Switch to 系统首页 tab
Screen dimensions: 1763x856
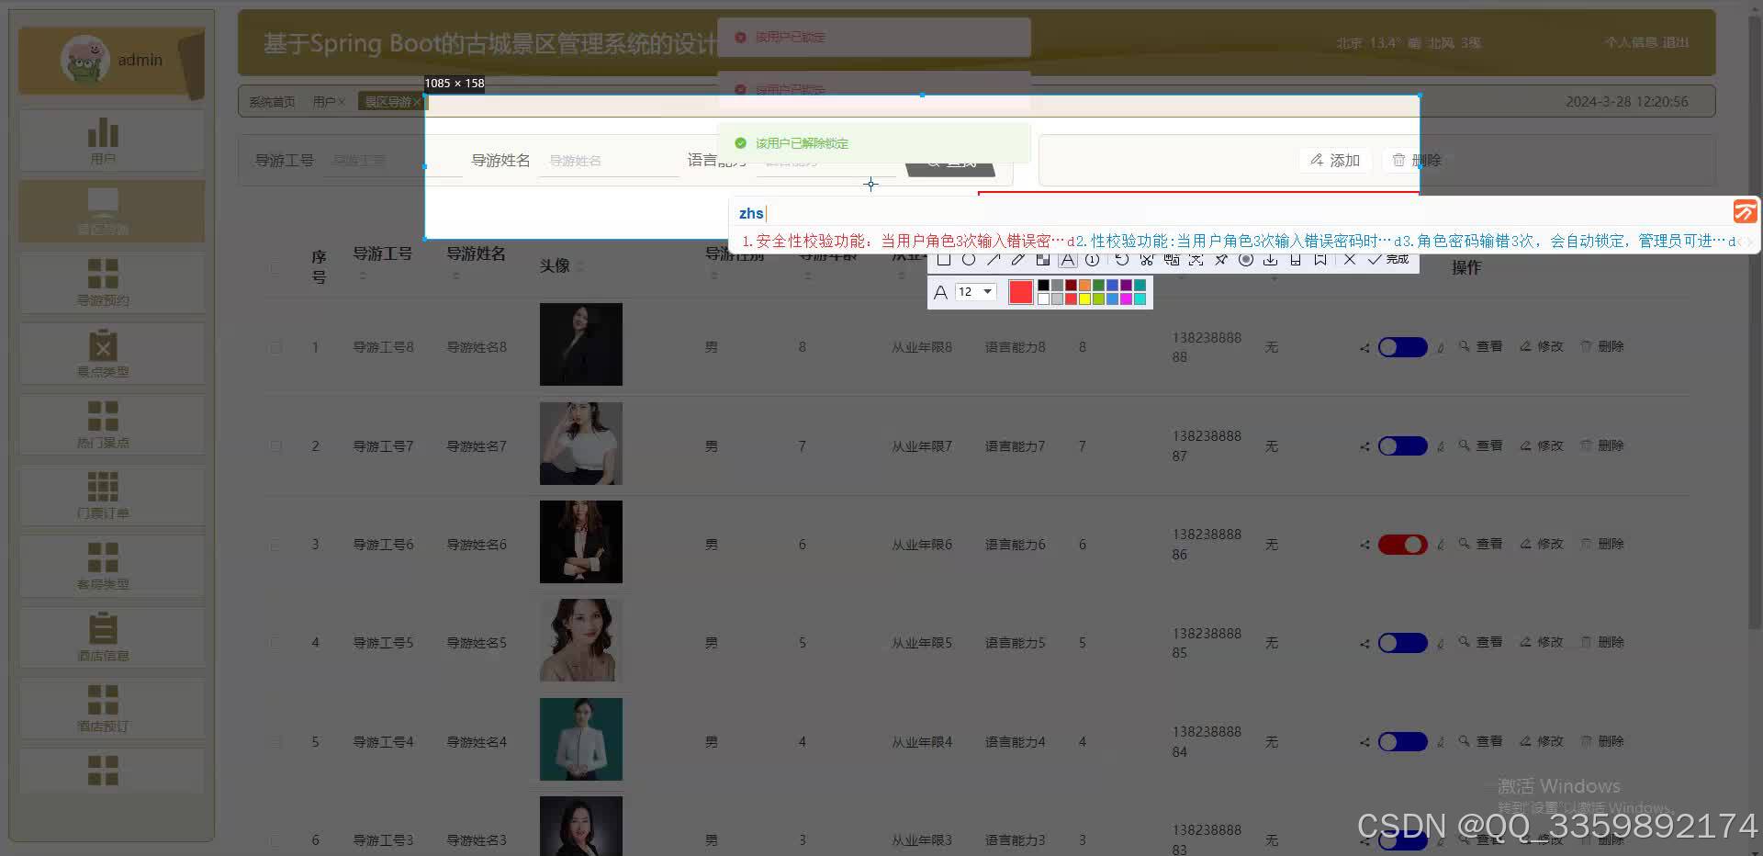tap(272, 102)
